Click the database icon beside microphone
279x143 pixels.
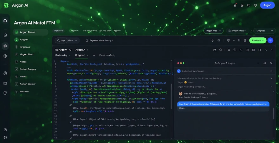219,40
